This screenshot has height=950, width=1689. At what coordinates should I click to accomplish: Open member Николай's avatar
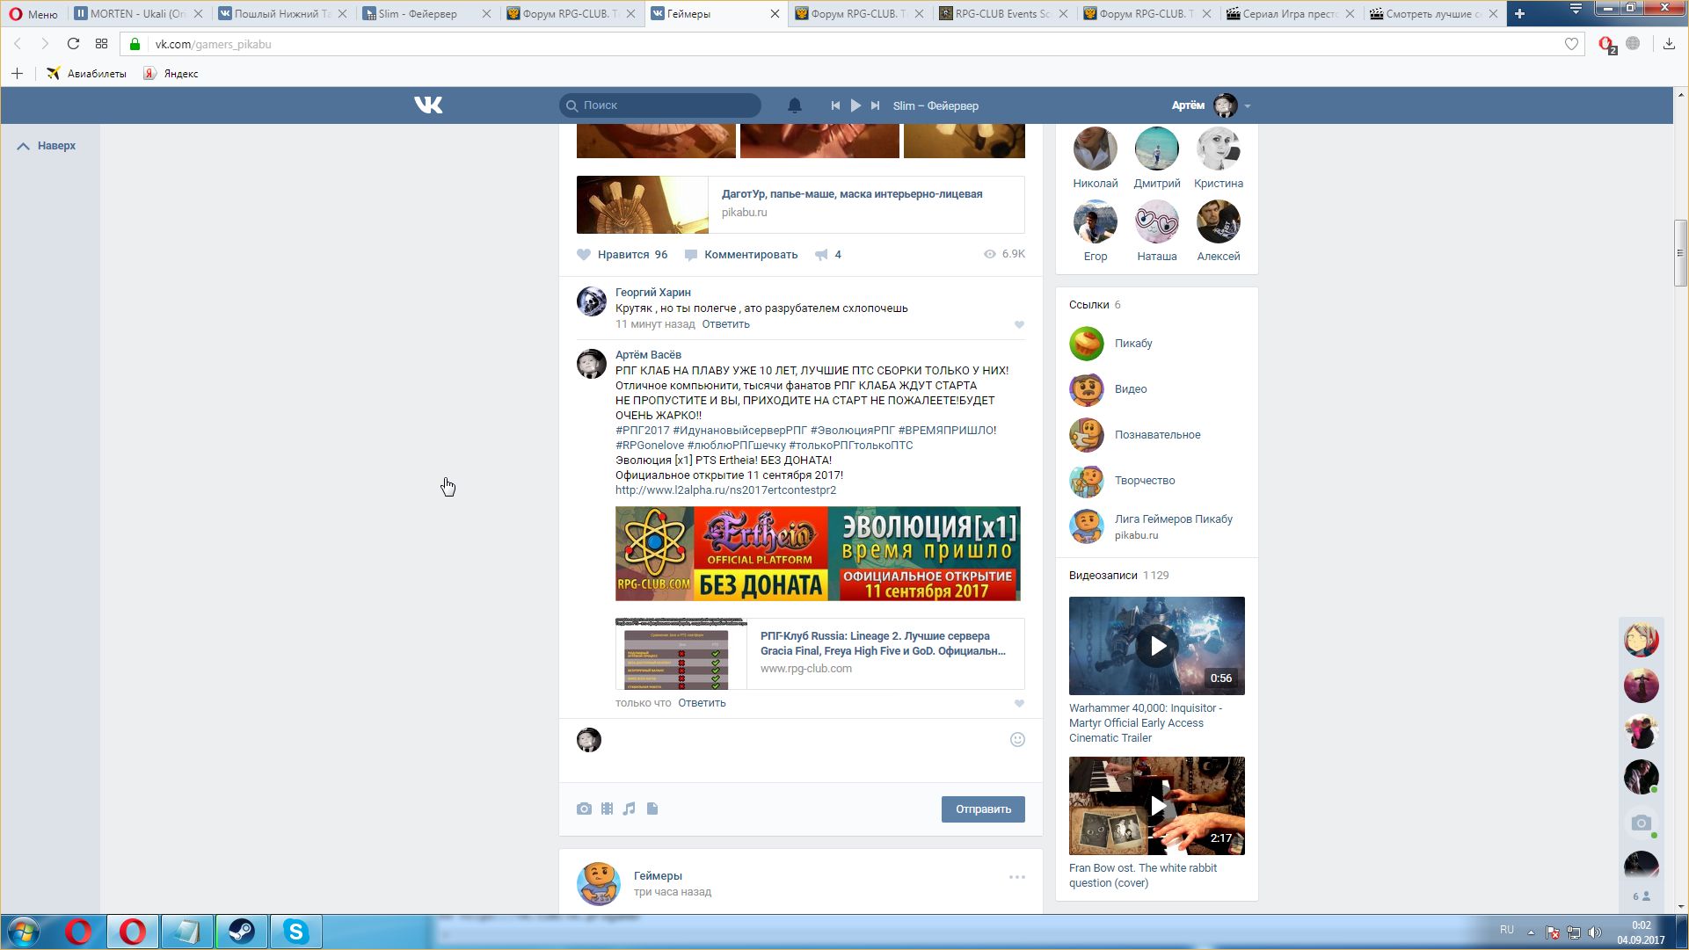tap(1096, 149)
